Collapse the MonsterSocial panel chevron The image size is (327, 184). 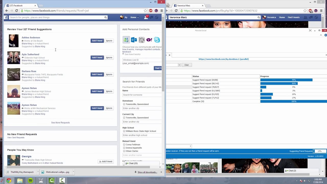(321, 35)
